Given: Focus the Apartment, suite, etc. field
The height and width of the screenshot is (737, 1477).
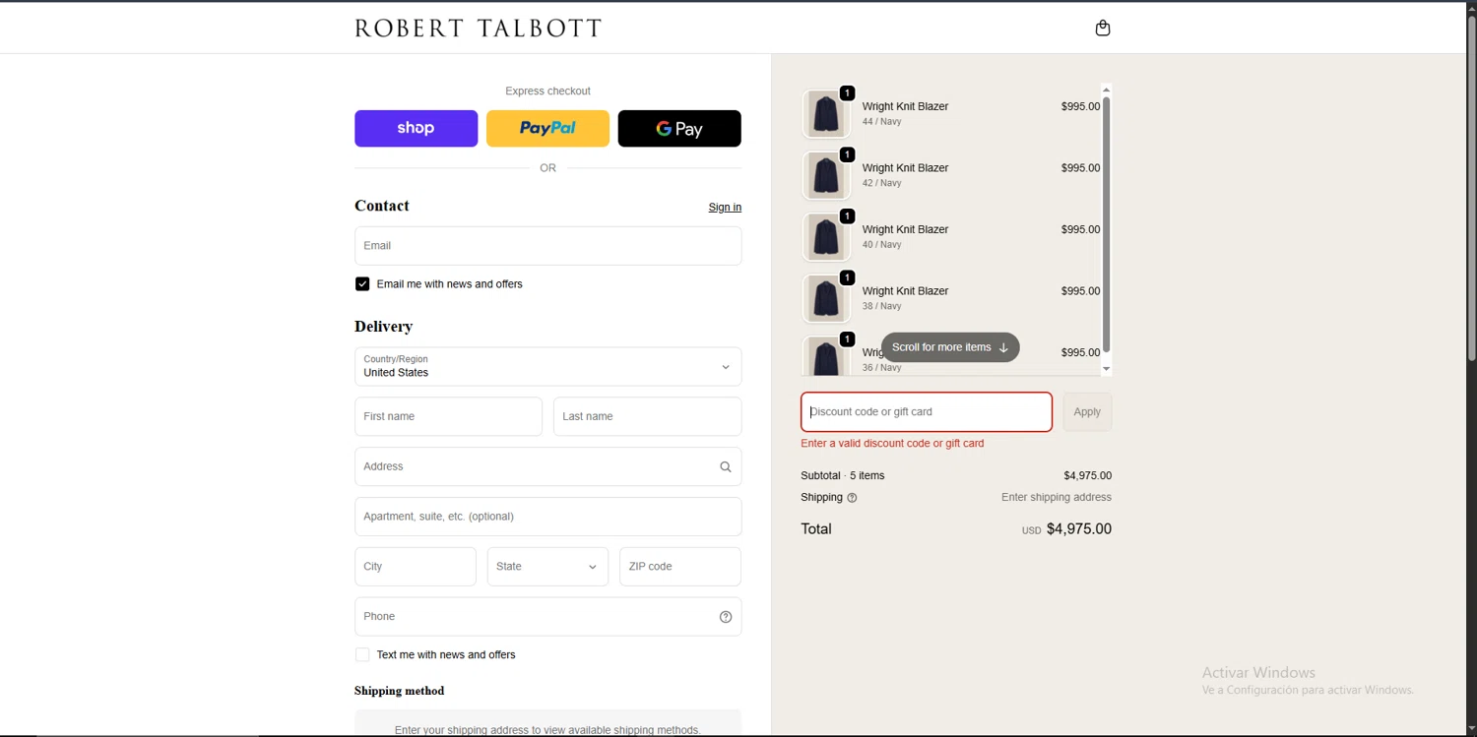Looking at the screenshot, I should 547,517.
